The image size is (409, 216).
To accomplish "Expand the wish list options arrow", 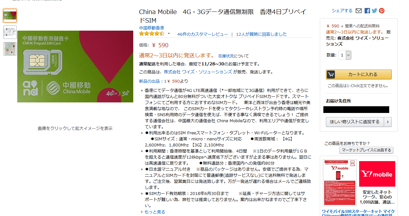I will (388, 122).
